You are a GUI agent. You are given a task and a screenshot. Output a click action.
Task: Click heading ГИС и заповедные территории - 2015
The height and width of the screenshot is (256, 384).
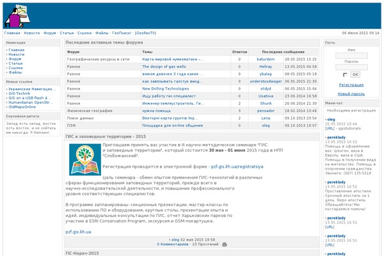[106, 136]
